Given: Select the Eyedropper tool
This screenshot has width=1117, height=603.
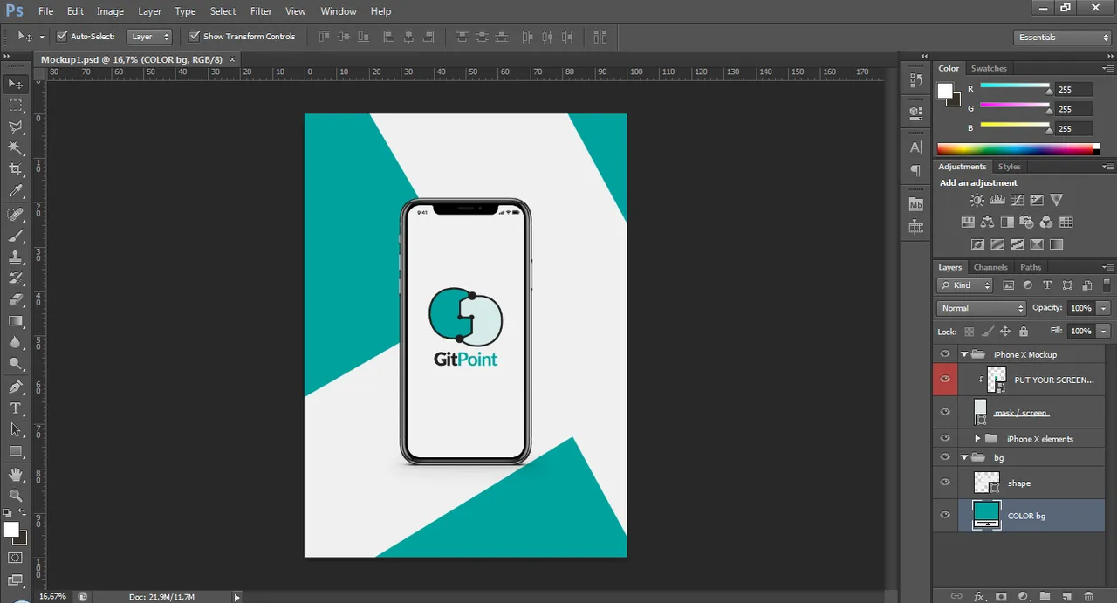Looking at the screenshot, I should pos(16,191).
